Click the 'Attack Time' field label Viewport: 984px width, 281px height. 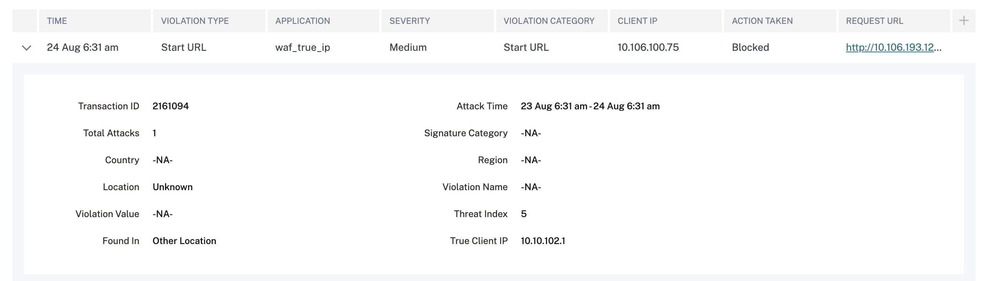coord(482,106)
